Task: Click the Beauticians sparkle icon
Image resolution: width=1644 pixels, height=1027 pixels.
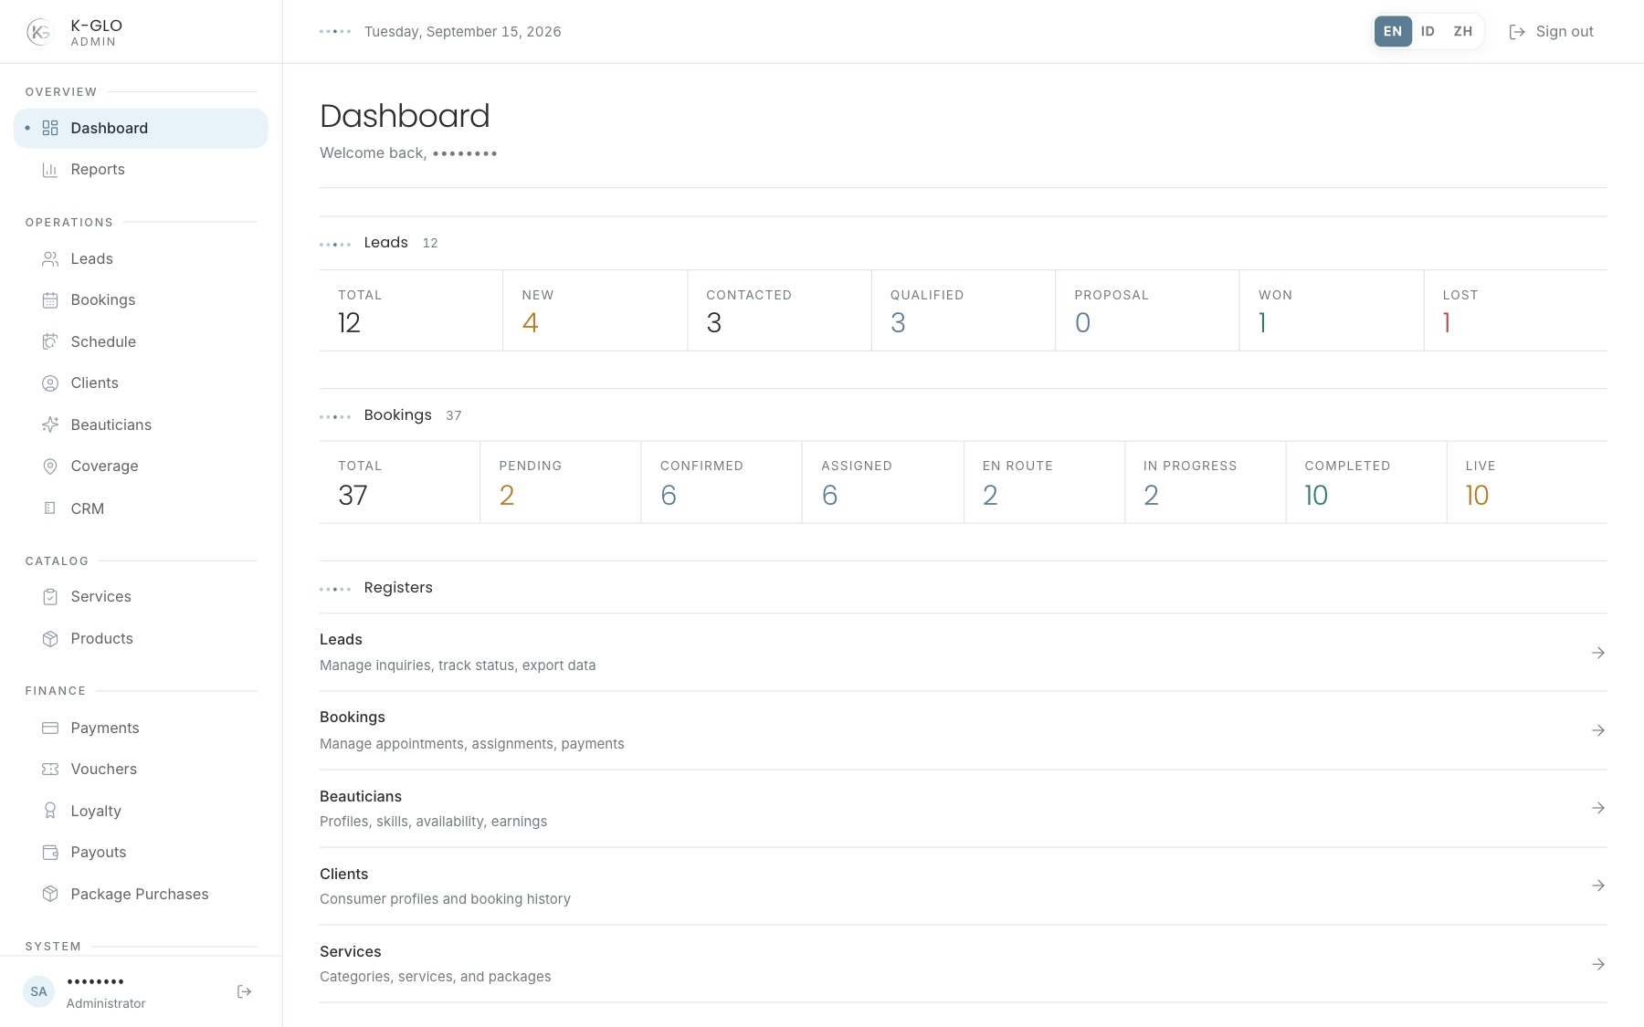Action: (x=50, y=424)
